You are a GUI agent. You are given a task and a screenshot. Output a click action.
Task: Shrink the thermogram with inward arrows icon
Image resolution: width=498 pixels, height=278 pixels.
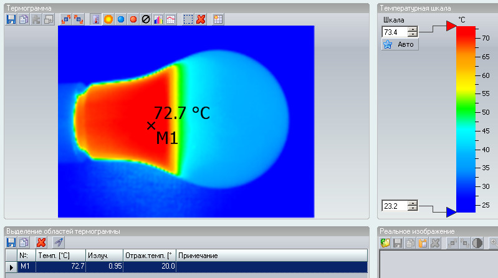tap(79, 19)
